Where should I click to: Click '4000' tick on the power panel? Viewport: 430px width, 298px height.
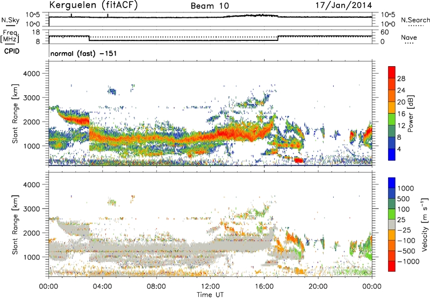point(31,74)
